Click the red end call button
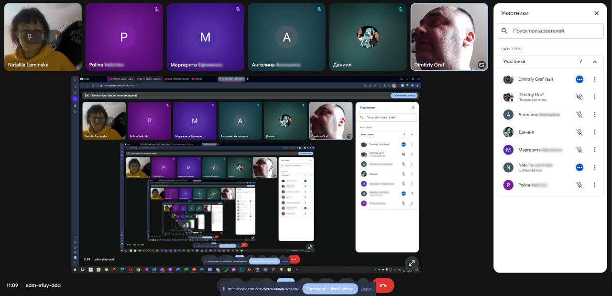Screen dimensions: 612x296 coord(383,285)
